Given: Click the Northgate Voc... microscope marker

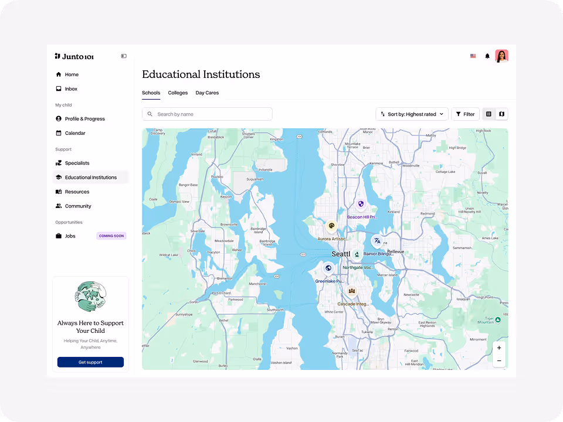Looking at the screenshot, I should [x=356, y=255].
